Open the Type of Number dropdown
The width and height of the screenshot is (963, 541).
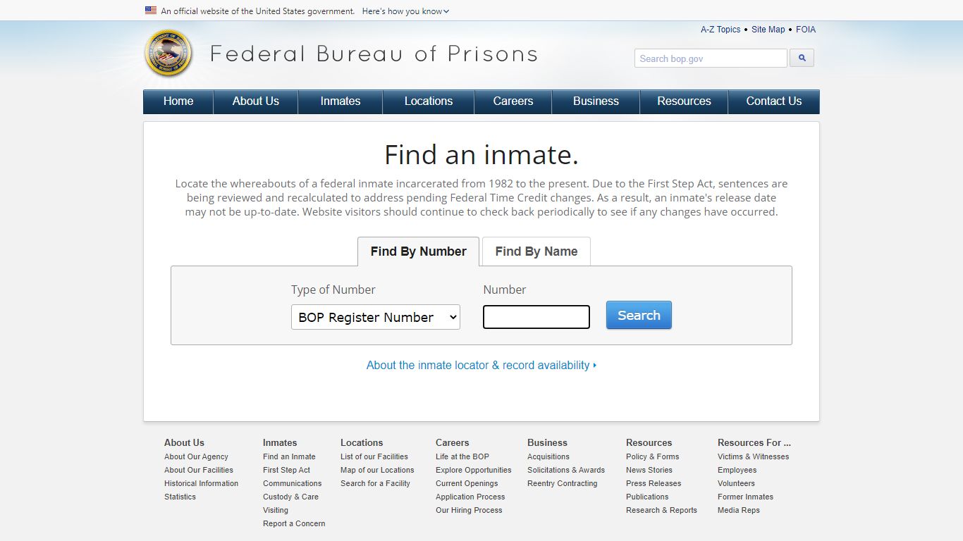(375, 317)
